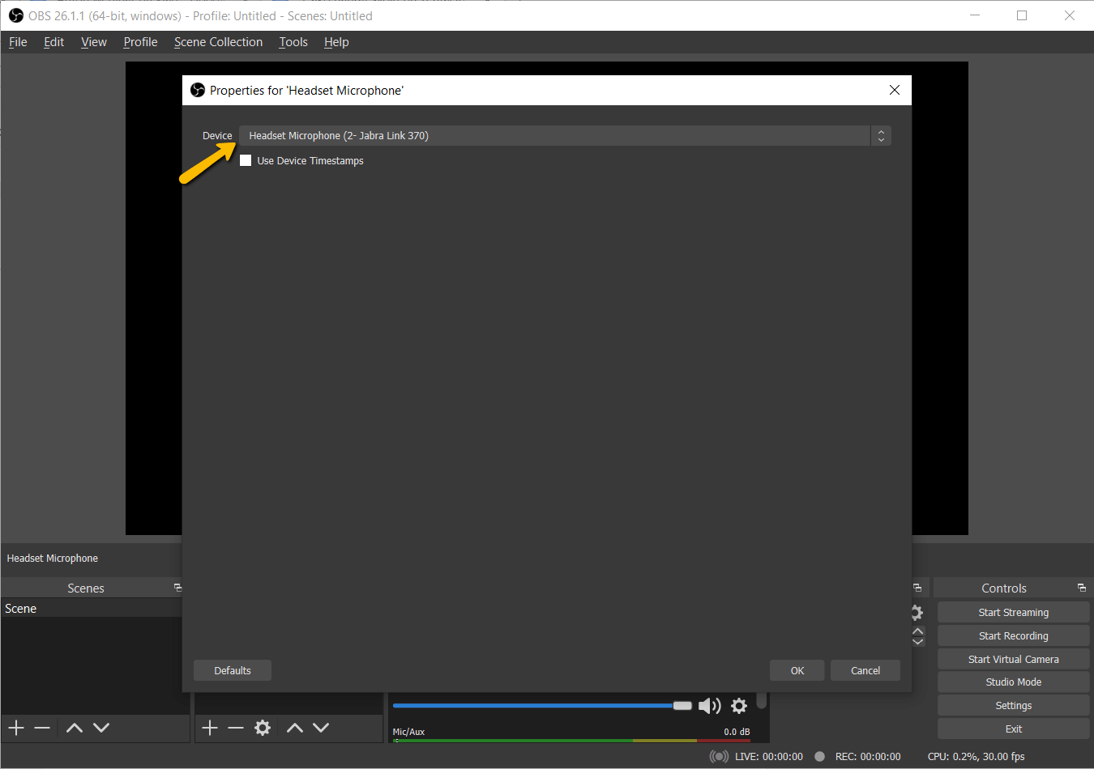The image size is (1094, 769).
Task: Open the Device dropdown list
Action: coord(565,135)
